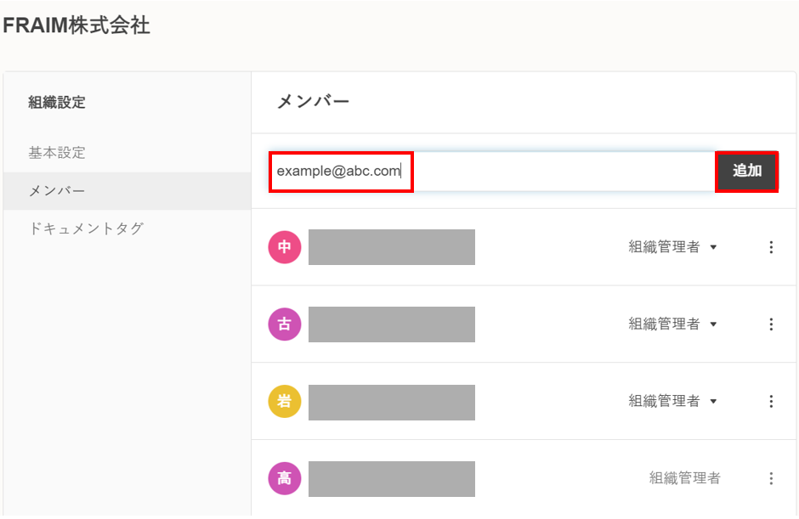Select メンバー in the left sidebar
This screenshot has width=799, height=519.
click(x=57, y=191)
